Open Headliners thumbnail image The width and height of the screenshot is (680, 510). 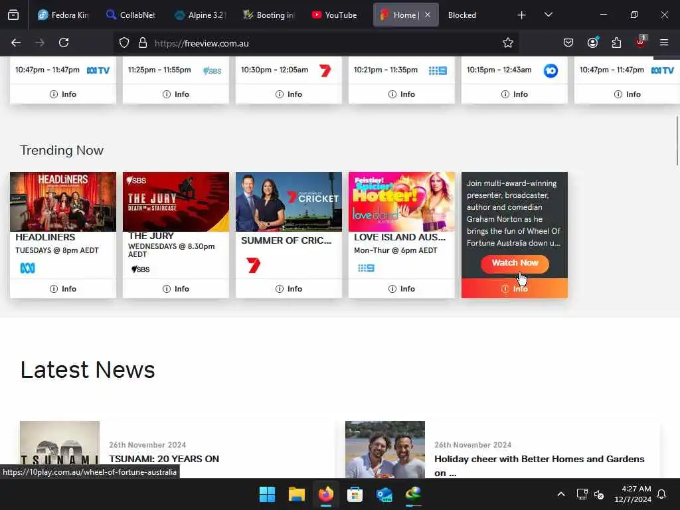click(x=63, y=202)
